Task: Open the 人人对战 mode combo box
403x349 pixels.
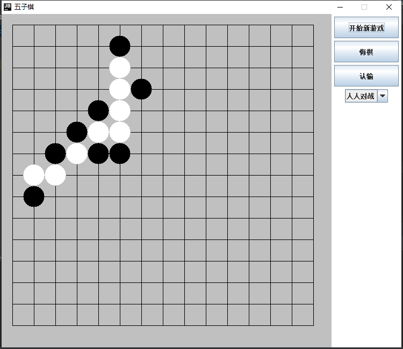Action: click(361, 96)
